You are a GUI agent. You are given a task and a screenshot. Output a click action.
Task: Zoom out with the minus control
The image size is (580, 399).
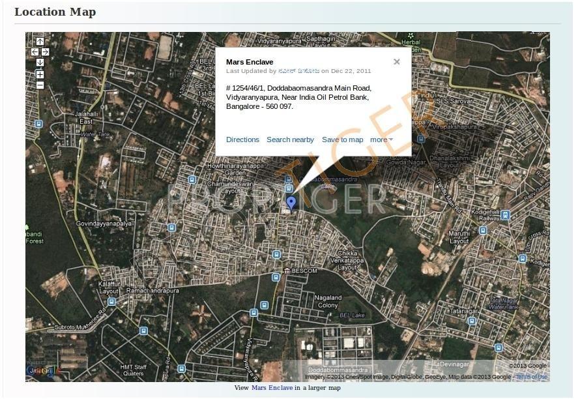[x=39, y=84]
